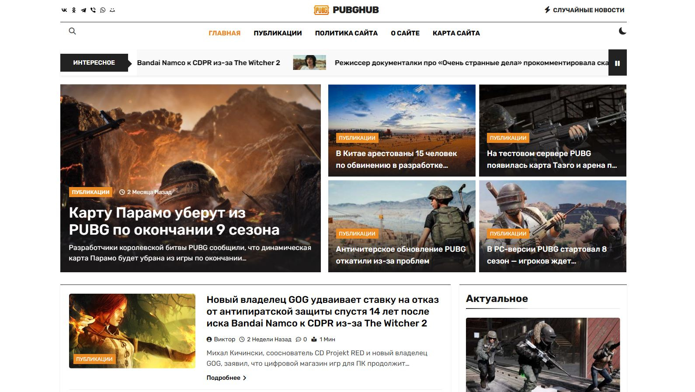Click ПУБЛИКАЦИИ tag on античитерское обновление card
The image size is (695, 392).
357,233
